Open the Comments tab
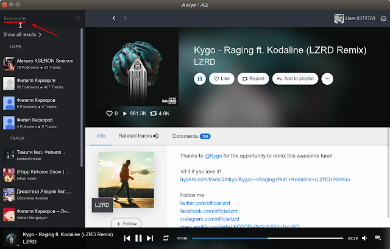The image size is (390, 249). [191, 136]
